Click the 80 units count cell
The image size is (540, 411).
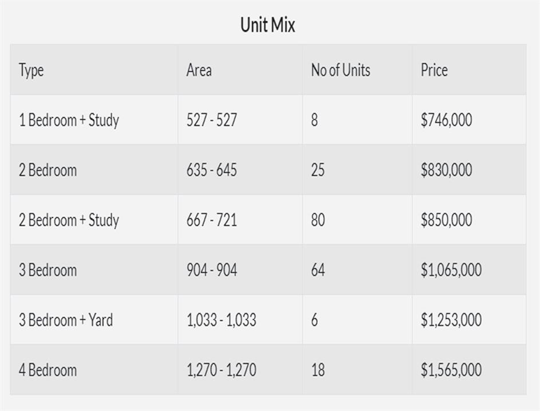click(x=318, y=220)
